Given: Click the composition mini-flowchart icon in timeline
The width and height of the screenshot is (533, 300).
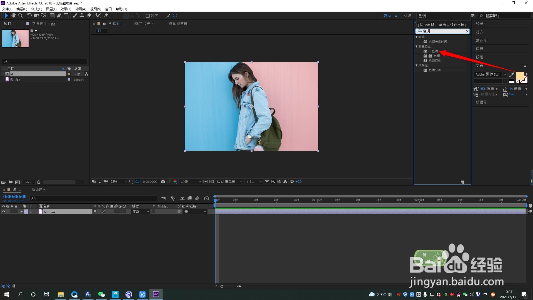Looking at the screenshot, I should [x=164, y=198].
